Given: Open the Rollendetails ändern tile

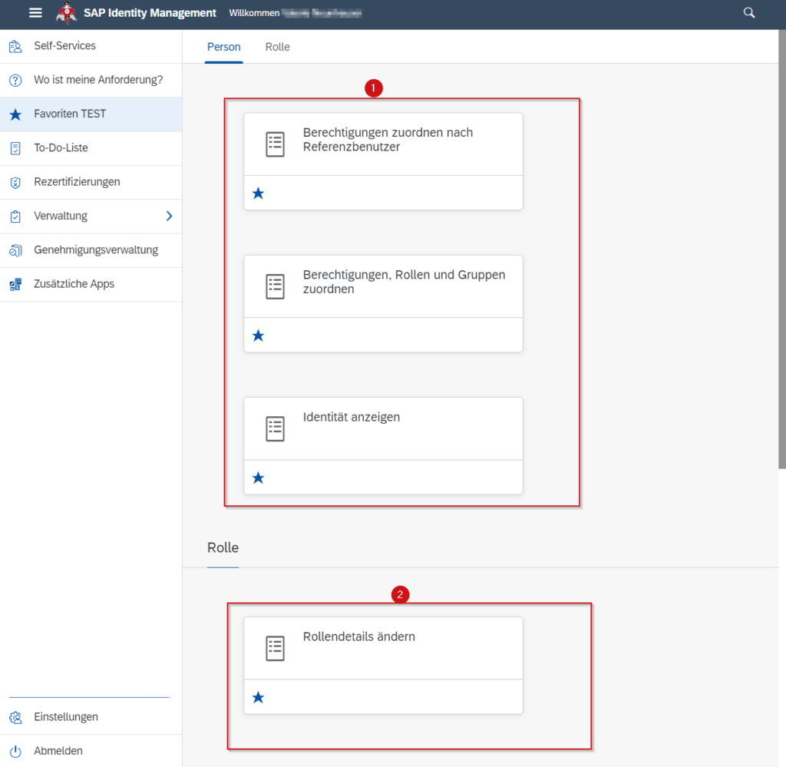Looking at the screenshot, I should coord(383,666).
